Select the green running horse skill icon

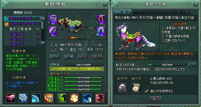coord(61,98)
